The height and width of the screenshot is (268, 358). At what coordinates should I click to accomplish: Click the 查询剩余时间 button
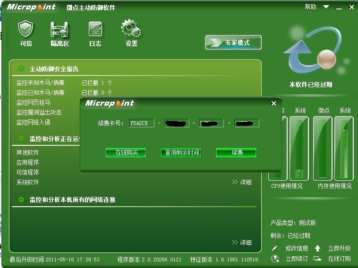click(x=181, y=152)
